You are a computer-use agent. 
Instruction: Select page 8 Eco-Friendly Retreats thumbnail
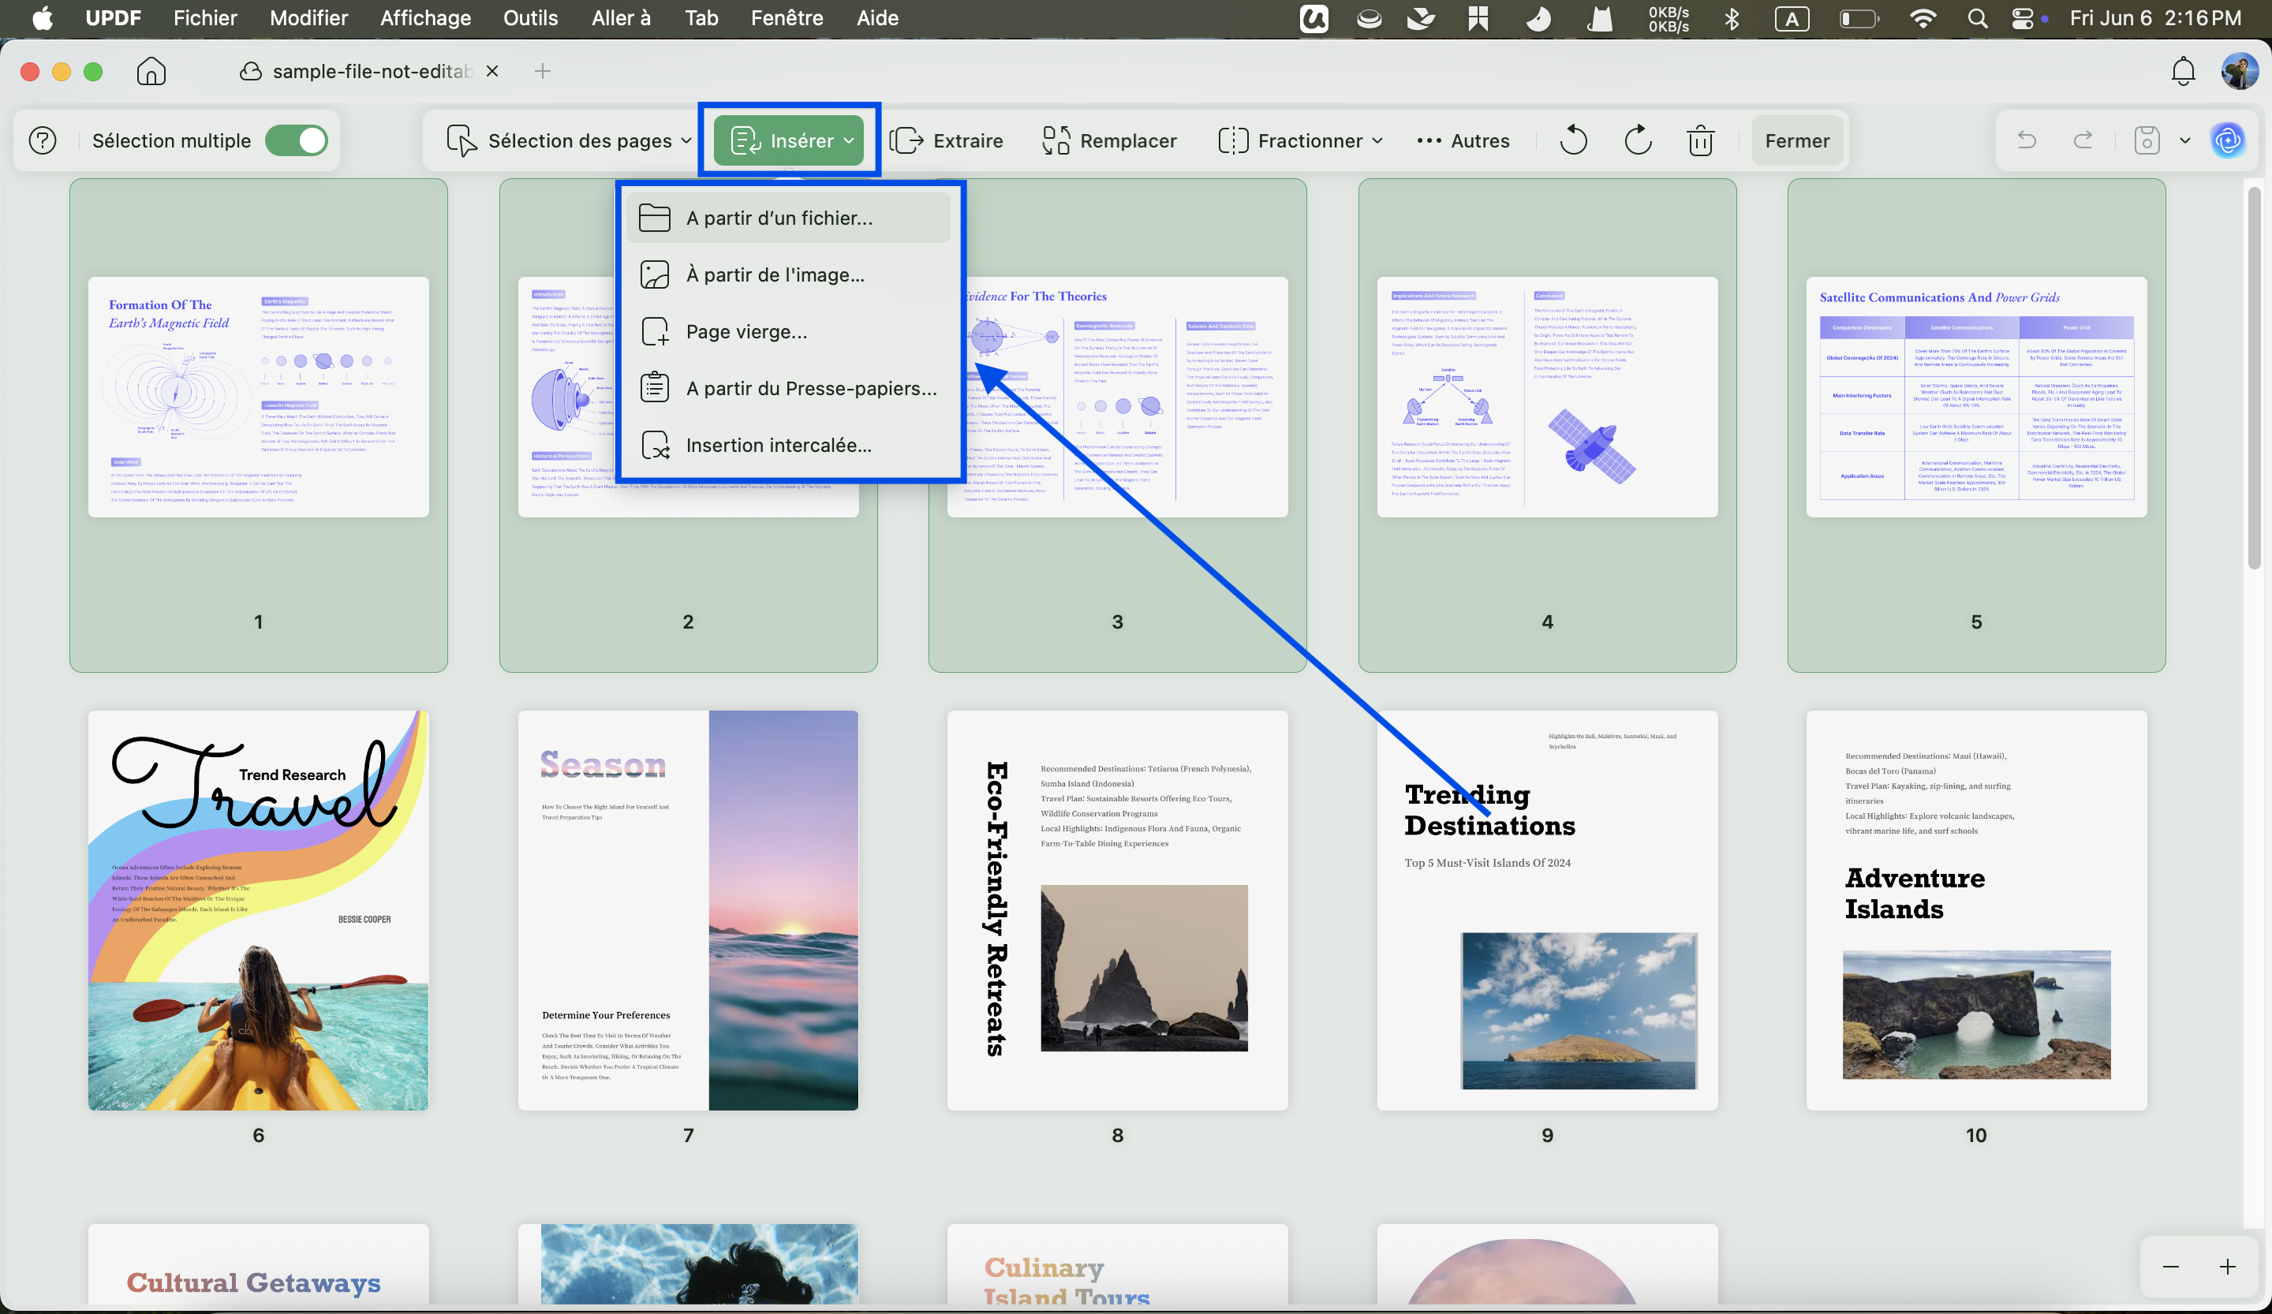click(1118, 910)
